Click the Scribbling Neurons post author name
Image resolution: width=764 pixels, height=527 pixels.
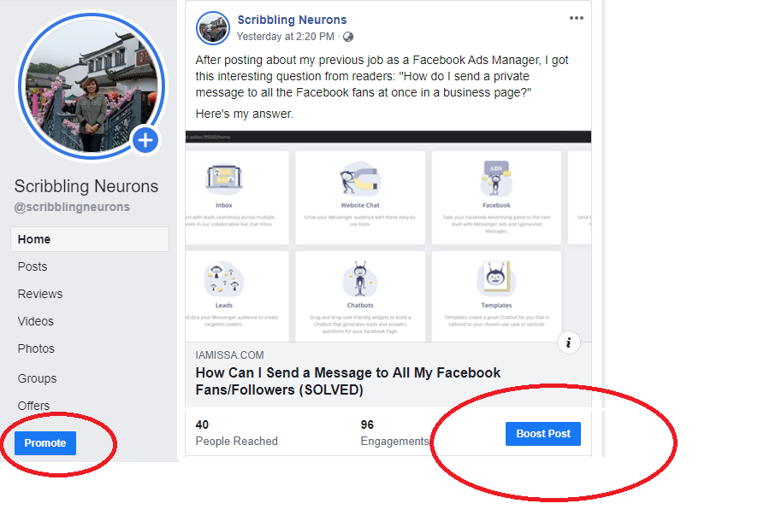(x=292, y=20)
